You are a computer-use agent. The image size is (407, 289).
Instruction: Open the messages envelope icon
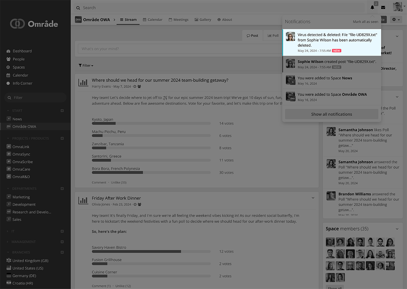(383, 8)
